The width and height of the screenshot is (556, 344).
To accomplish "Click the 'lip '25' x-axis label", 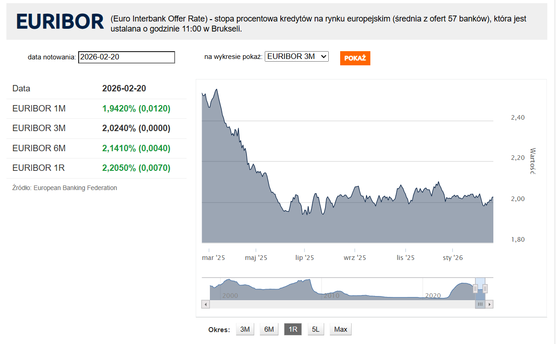I will tap(305, 258).
